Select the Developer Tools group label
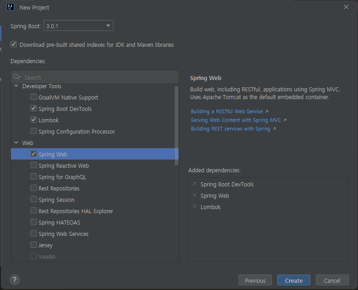Screen dimensions: 358x290 coord(42,86)
